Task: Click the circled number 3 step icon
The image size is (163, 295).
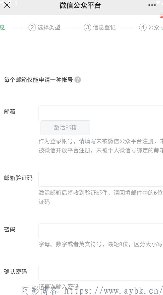Action: (88, 27)
